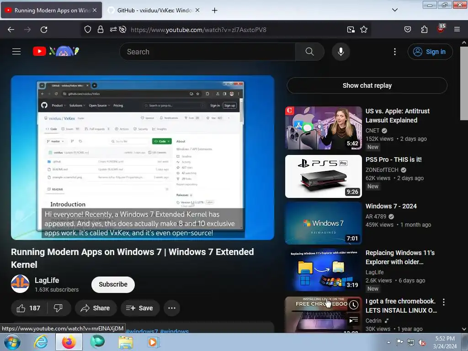Reload the current YouTube page

click(x=44, y=30)
